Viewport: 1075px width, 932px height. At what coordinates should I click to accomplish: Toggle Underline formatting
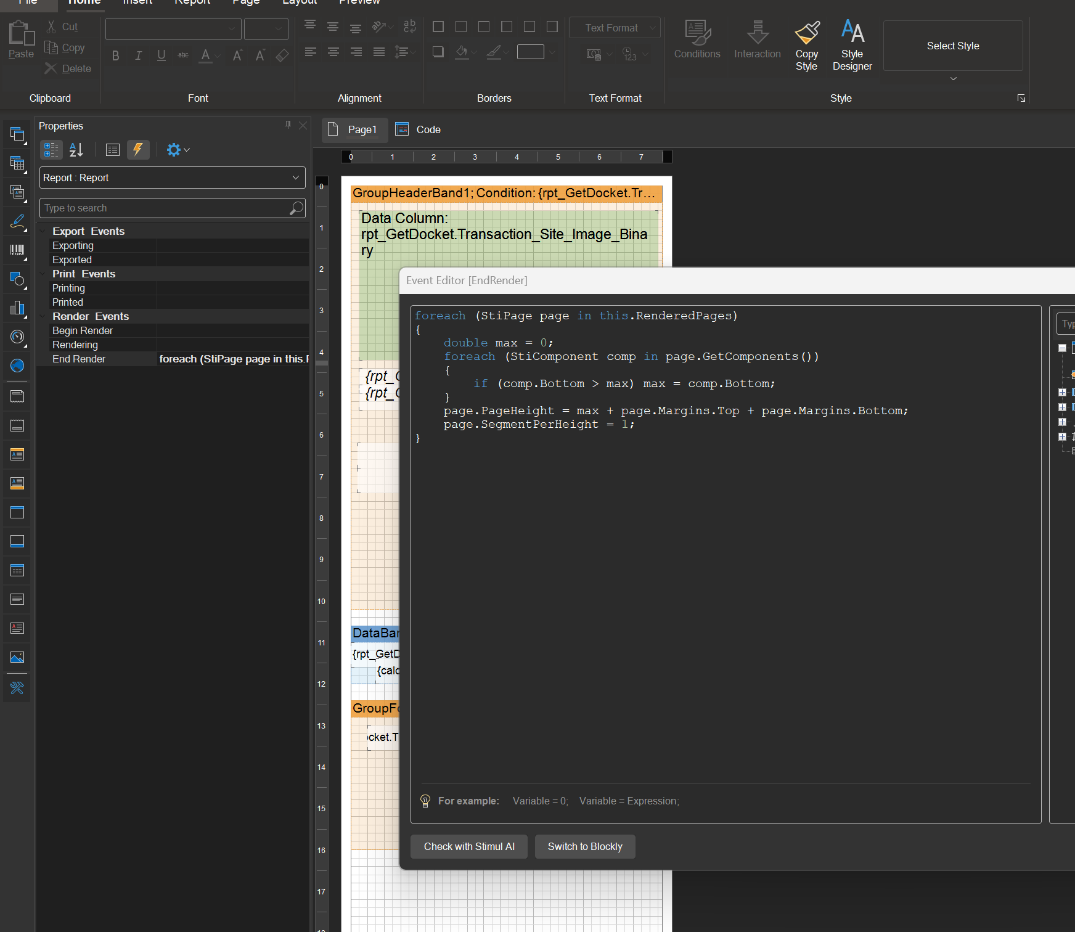(161, 55)
